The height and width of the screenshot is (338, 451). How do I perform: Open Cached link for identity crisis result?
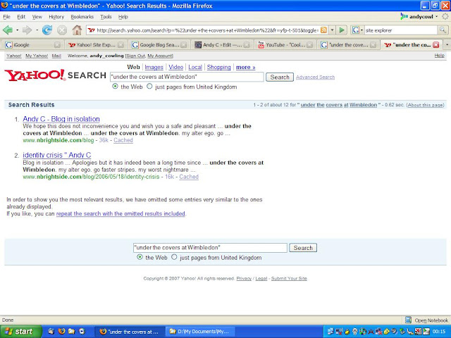pos(189,177)
